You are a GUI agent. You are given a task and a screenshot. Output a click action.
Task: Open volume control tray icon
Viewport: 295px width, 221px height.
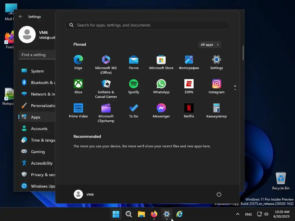(x=266, y=214)
